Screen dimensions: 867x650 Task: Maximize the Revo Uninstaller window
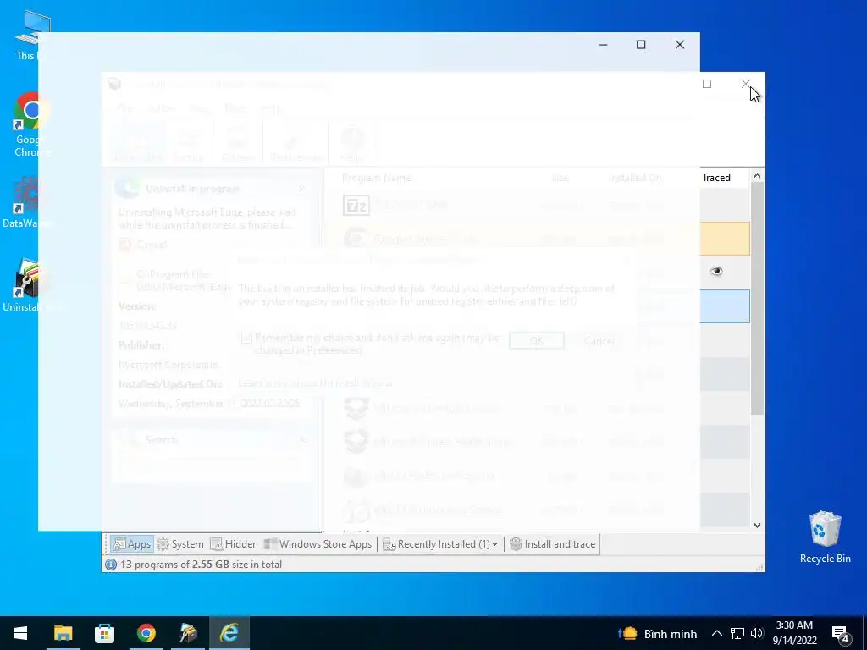click(707, 84)
